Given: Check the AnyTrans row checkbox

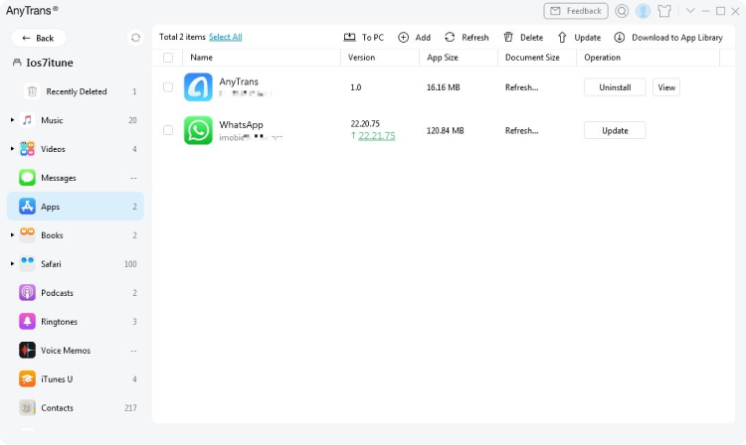Looking at the screenshot, I should (x=168, y=87).
